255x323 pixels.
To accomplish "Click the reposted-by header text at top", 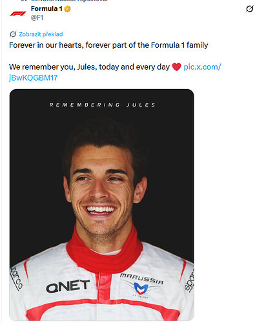I will point(69,1).
